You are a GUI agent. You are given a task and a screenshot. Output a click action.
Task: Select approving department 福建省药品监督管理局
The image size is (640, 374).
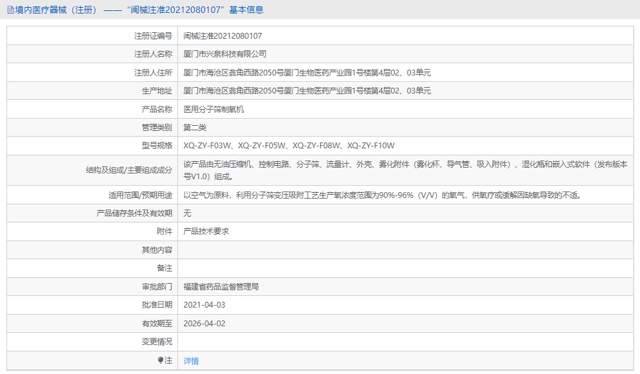click(x=221, y=287)
